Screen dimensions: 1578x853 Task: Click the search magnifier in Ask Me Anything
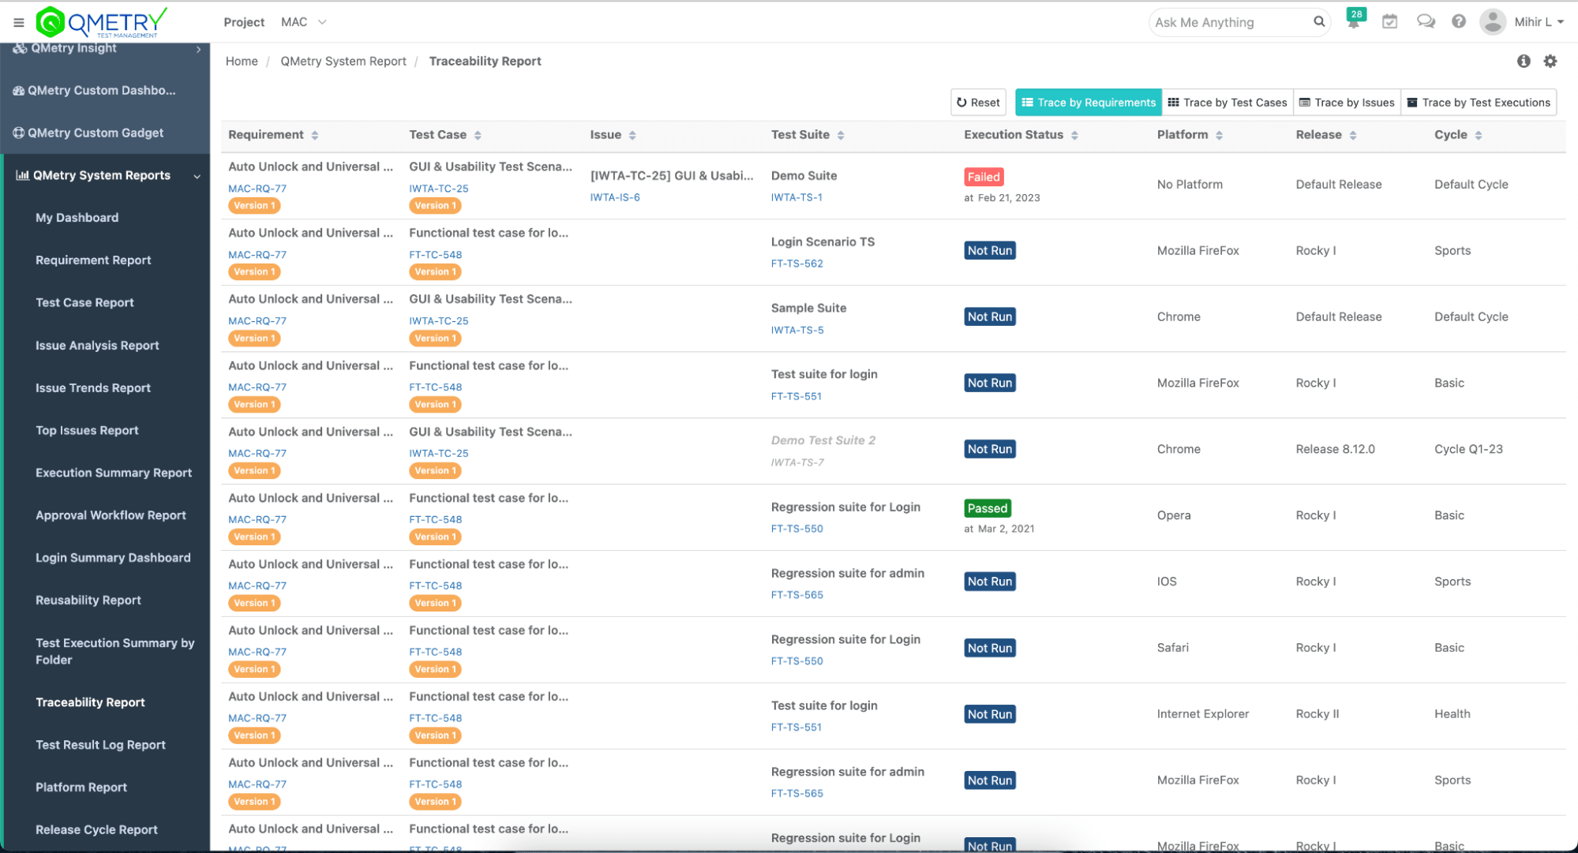(1318, 22)
